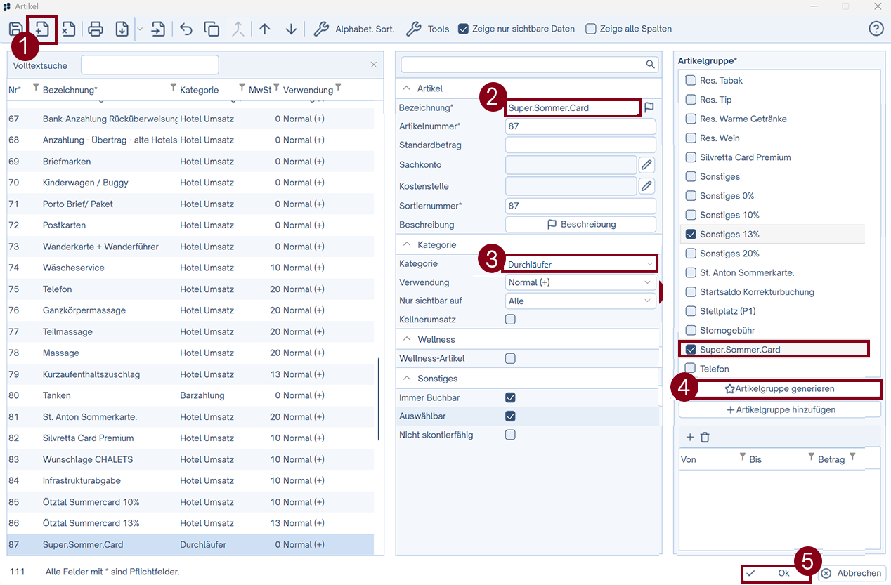Enable the 'Zeige alle Spalten' checkbox

click(591, 29)
